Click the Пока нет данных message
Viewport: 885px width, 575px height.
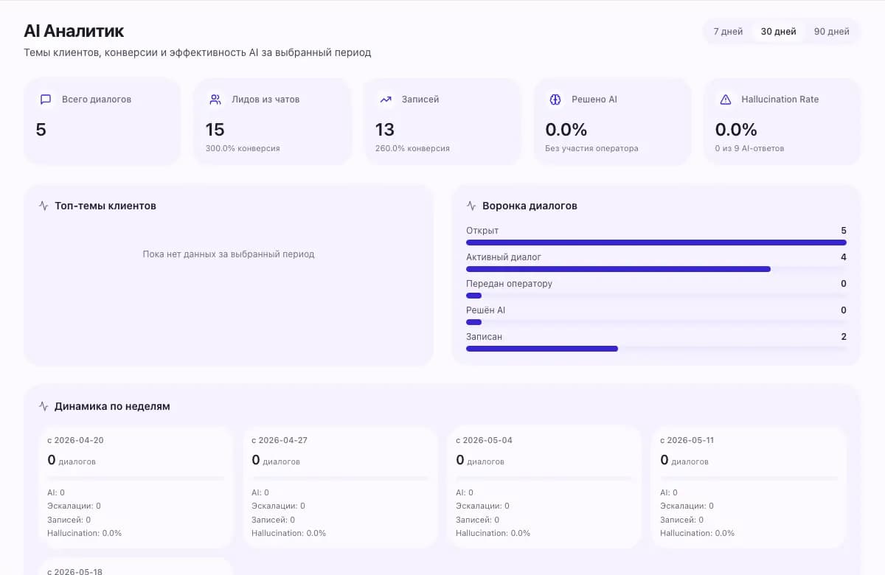tap(229, 254)
